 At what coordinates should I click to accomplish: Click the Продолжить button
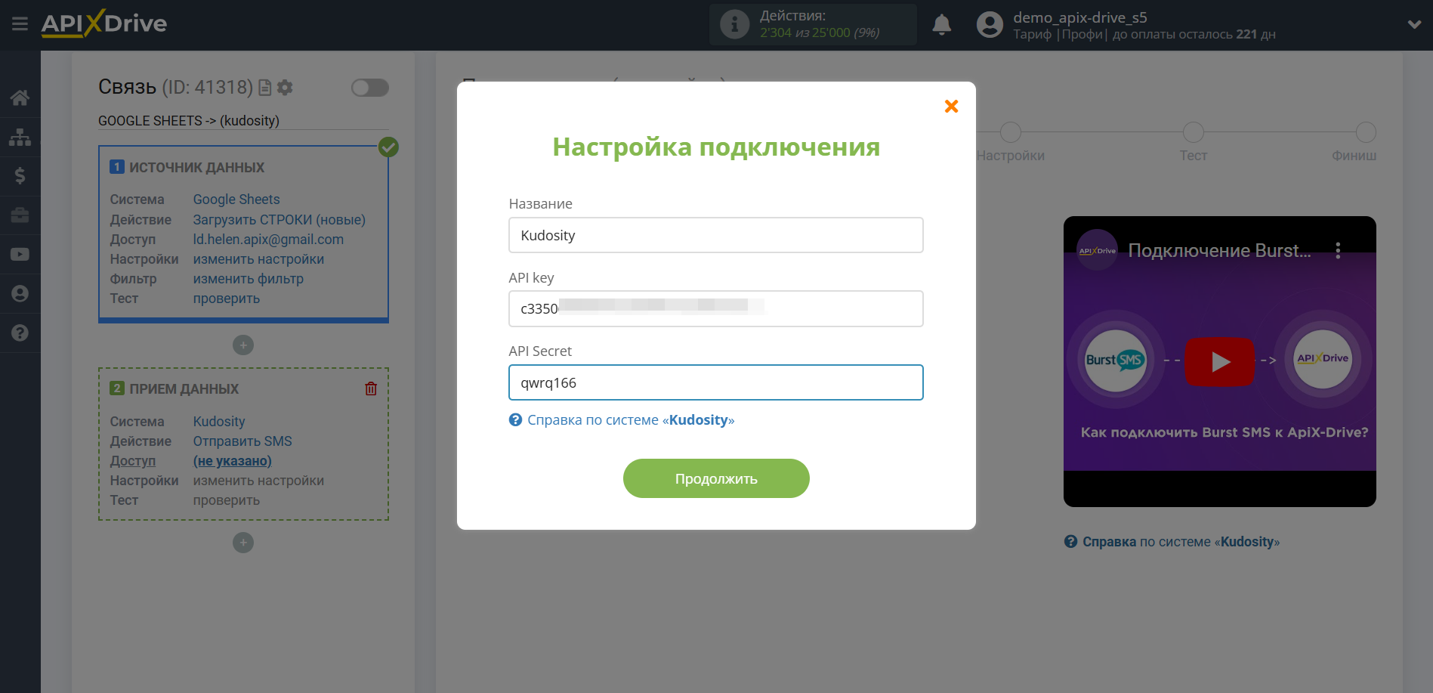(716, 478)
